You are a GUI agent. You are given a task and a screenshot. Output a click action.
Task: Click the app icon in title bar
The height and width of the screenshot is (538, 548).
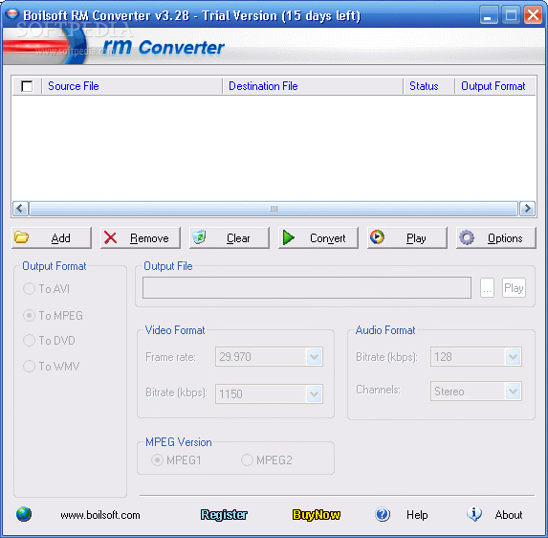point(11,14)
